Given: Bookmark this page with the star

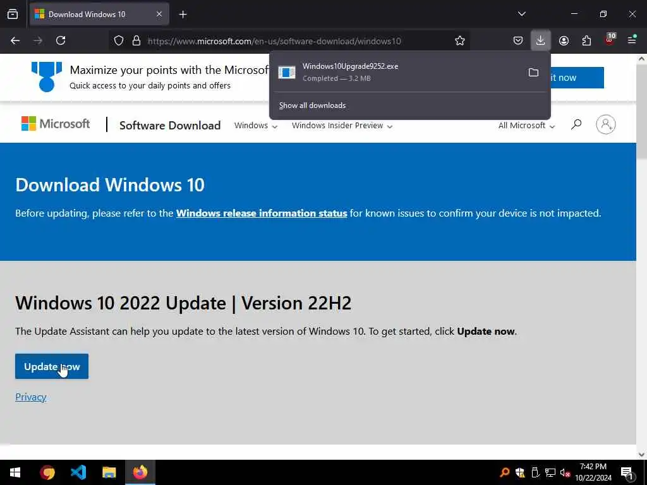Looking at the screenshot, I should click(x=460, y=40).
